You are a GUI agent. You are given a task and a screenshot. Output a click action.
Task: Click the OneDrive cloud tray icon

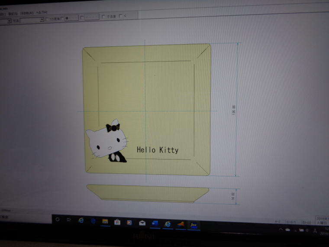[x=288, y=230]
